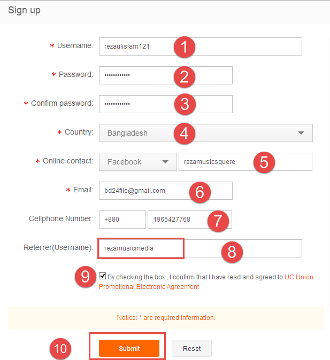Click the Reset button
Screen dimensions: 330x360
191,348
